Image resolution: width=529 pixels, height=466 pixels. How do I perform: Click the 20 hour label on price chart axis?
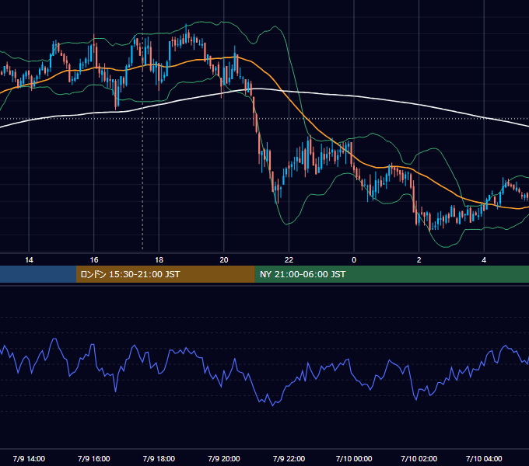(x=224, y=260)
